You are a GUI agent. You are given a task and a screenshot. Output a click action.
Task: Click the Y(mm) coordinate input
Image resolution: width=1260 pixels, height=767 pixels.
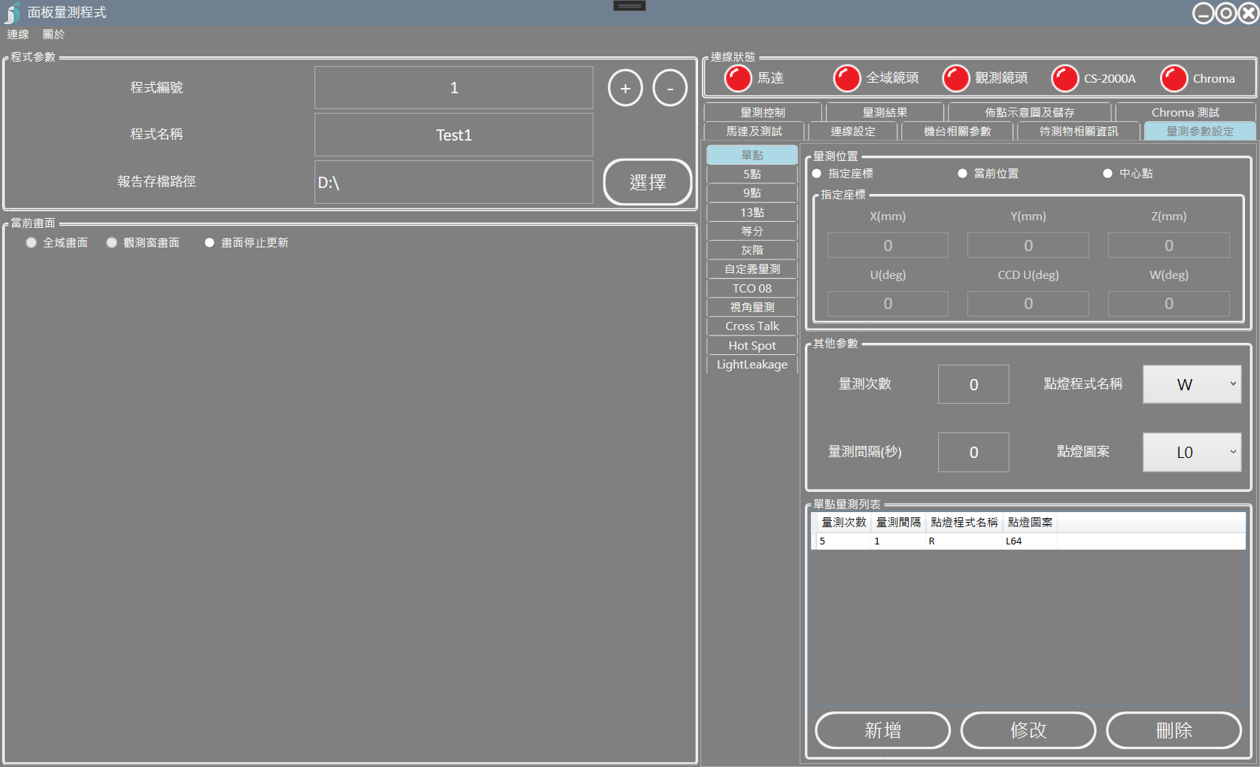click(1028, 245)
